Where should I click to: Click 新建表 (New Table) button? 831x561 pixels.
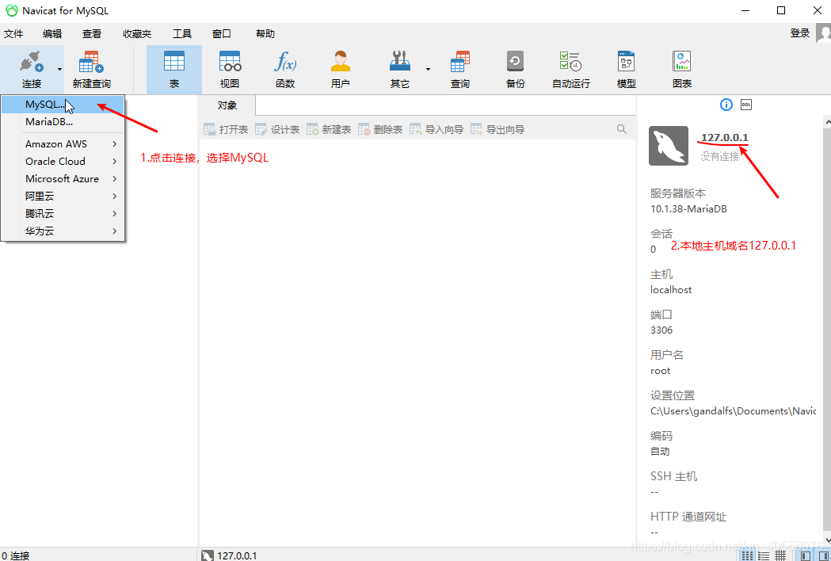[329, 129]
